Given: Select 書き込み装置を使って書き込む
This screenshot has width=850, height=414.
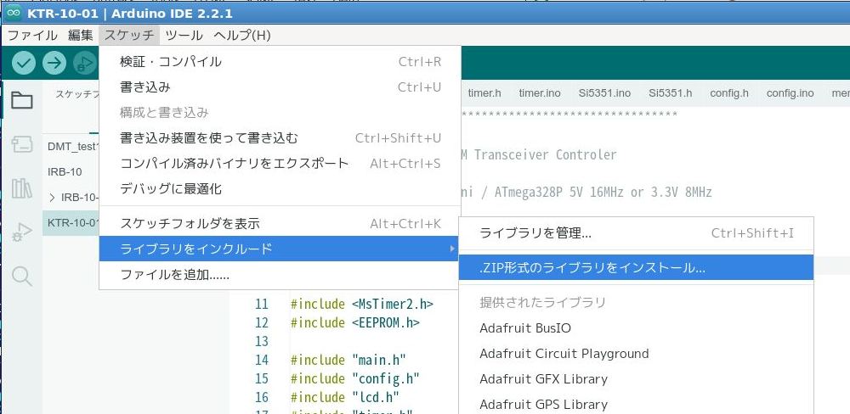Looking at the screenshot, I should click(280, 138).
